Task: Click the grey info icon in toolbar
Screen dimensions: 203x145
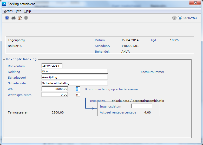Action: point(26,18)
